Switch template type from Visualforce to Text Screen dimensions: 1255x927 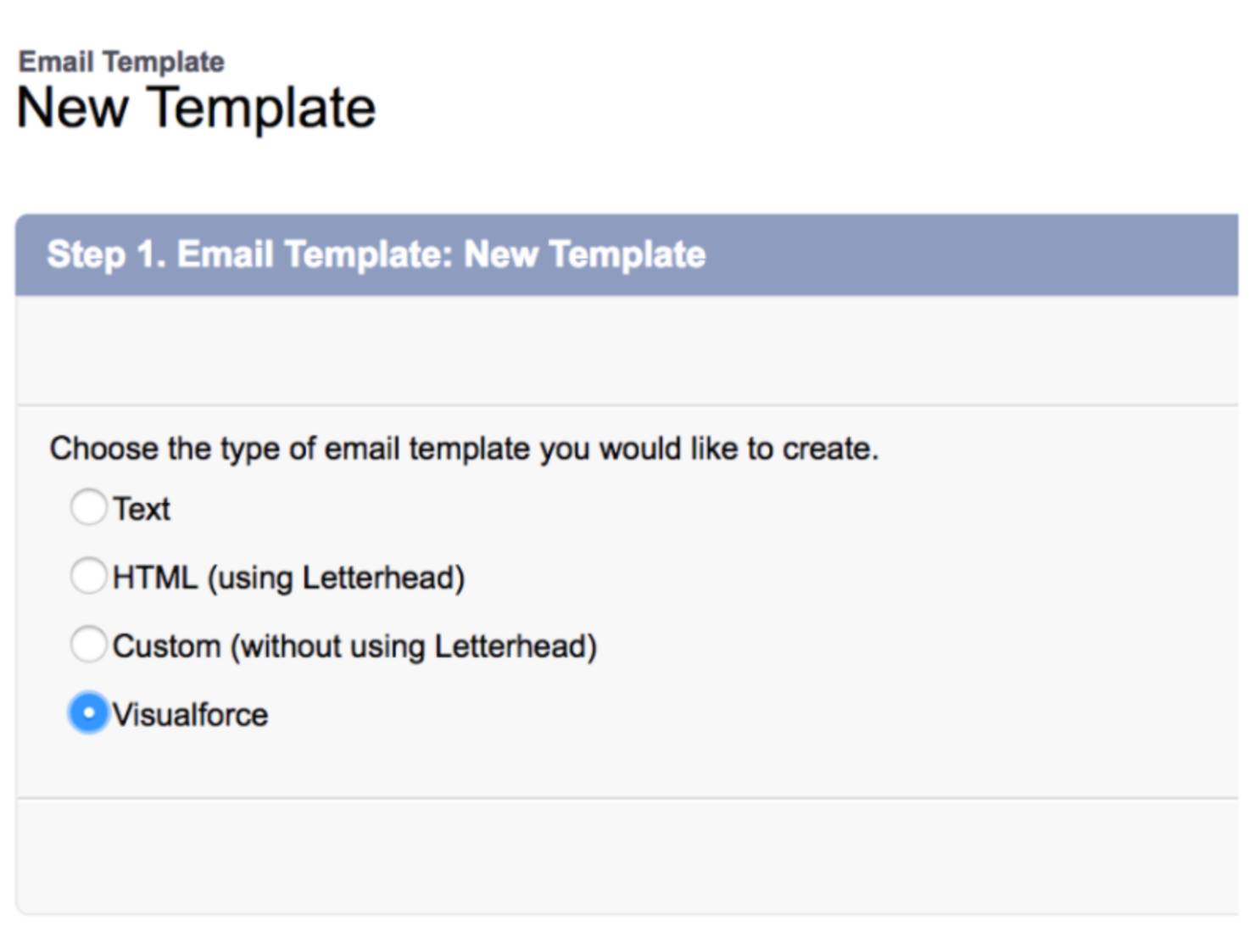click(88, 507)
